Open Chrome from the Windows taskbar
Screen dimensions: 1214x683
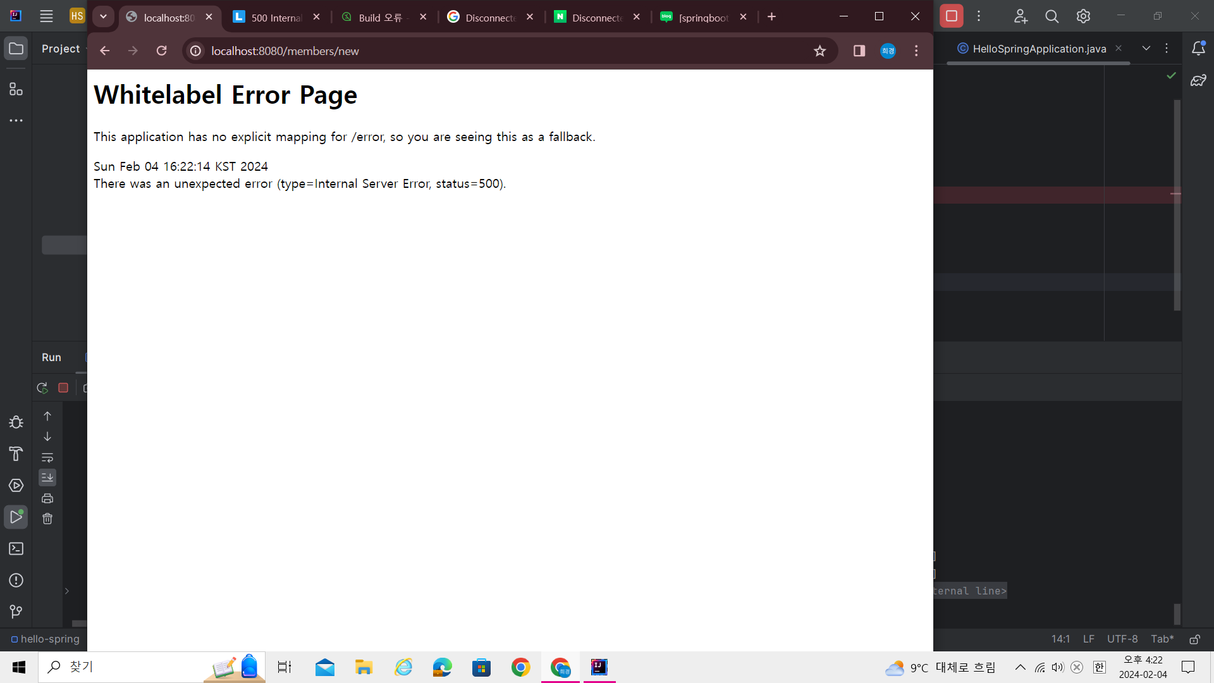point(521,667)
